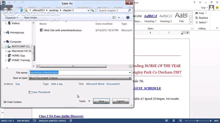
Task: Click the back arrow in Save As dialog
Action: pos(5,10)
